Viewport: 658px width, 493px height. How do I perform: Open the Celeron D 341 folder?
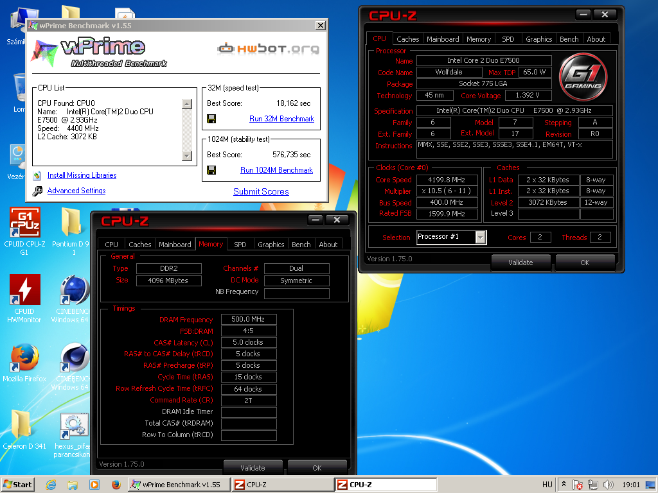(x=21, y=424)
